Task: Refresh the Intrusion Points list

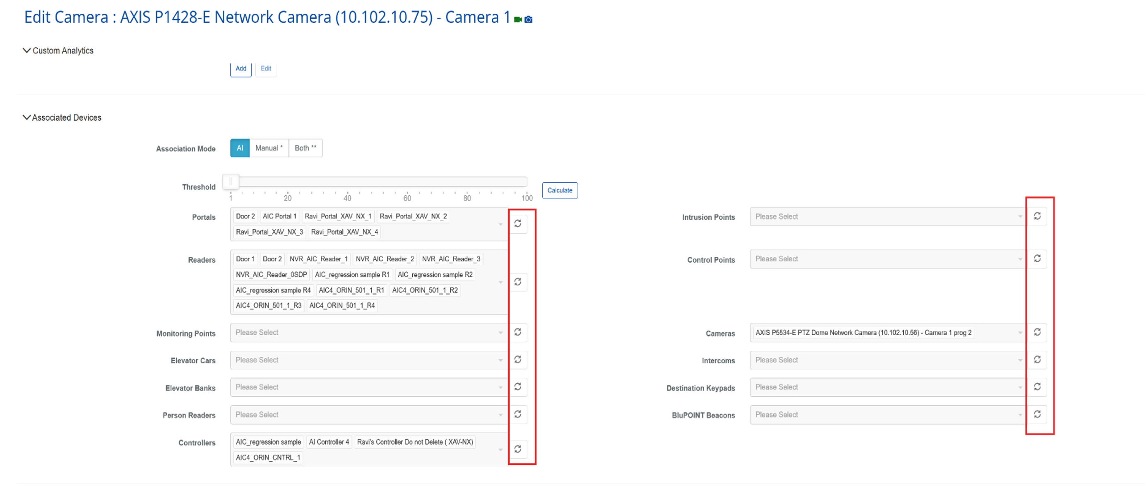Action: (1037, 216)
